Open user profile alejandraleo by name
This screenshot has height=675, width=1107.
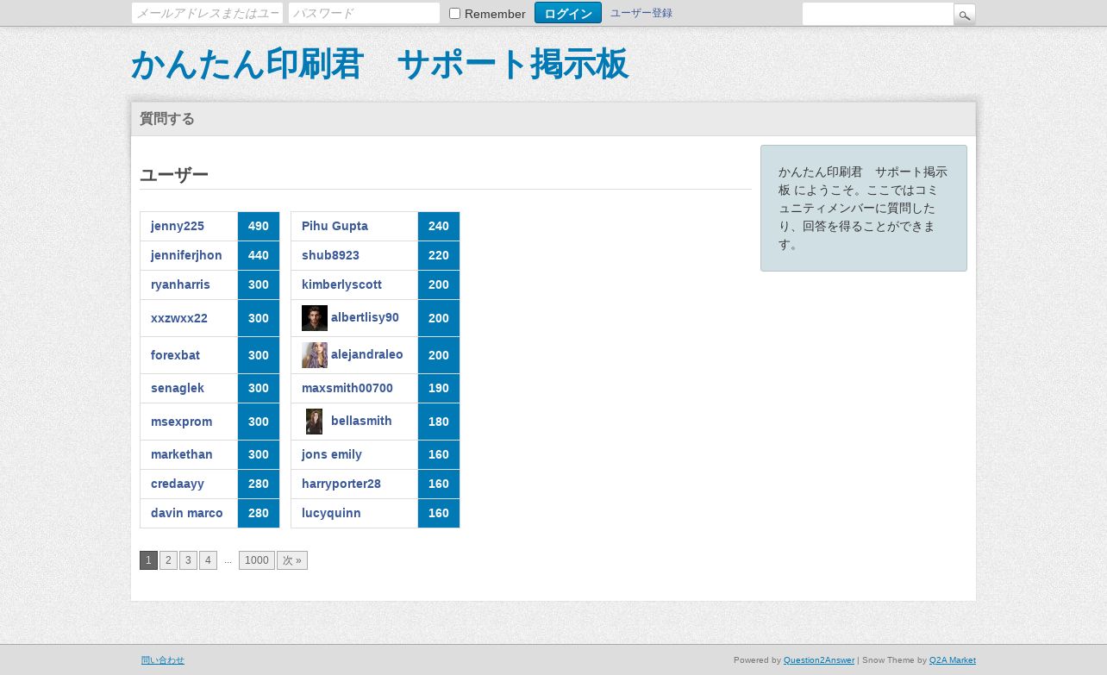[367, 354]
